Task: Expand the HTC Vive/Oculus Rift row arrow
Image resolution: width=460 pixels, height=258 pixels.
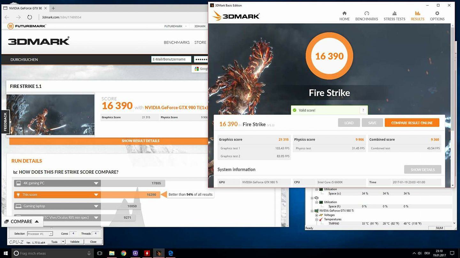Action: 96,218
